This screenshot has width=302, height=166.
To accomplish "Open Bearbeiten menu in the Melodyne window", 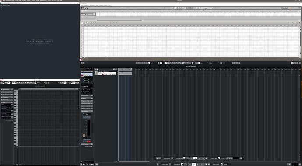I will [87, 5].
